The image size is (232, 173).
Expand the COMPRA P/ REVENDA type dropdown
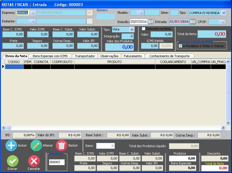(x=224, y=13)
